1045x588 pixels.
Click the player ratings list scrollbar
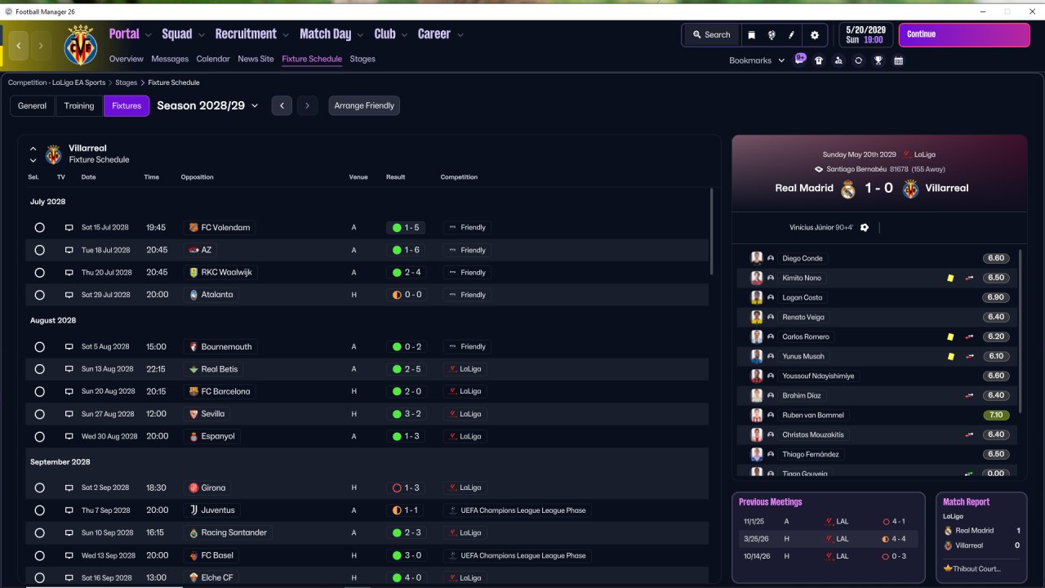click(1021, 332)
